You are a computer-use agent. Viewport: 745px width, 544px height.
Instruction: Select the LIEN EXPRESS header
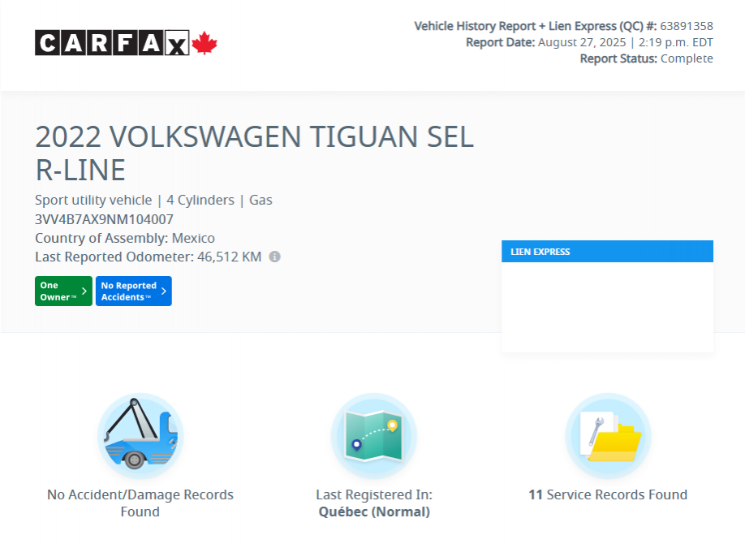[x=607, y=252]
